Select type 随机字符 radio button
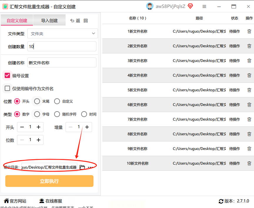254x208 pixels. pos(57,114)
